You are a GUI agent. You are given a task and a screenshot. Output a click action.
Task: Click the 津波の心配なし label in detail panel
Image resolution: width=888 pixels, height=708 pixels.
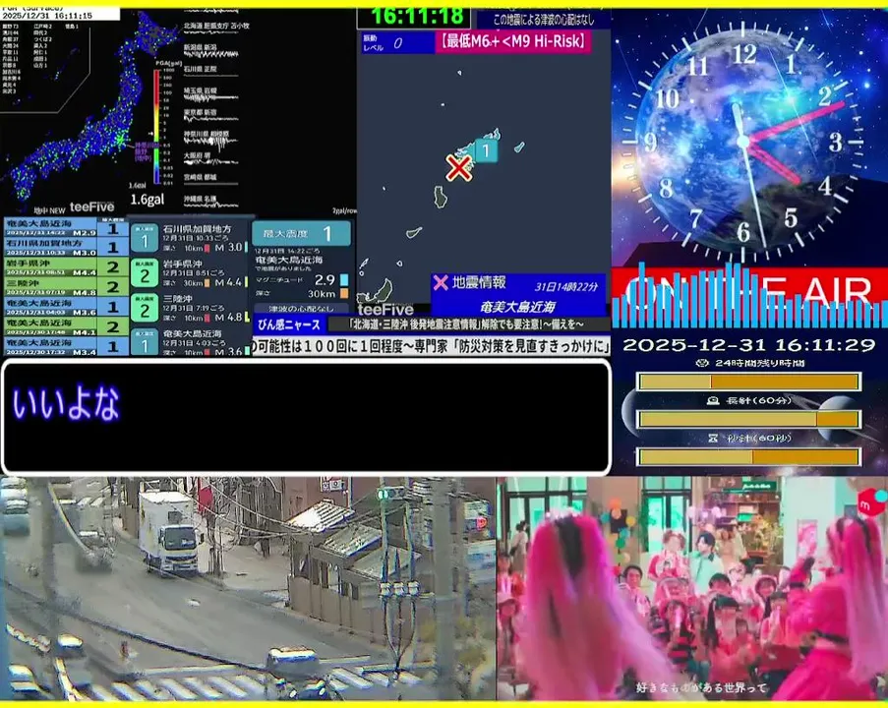pyautogui.click(x=301, y=309)
